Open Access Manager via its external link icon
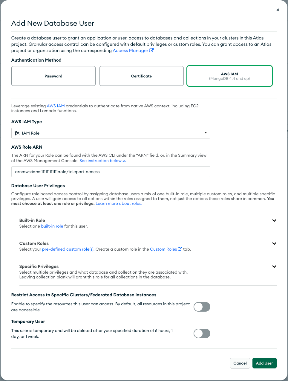288x381 pixels. tap(151, 50)
